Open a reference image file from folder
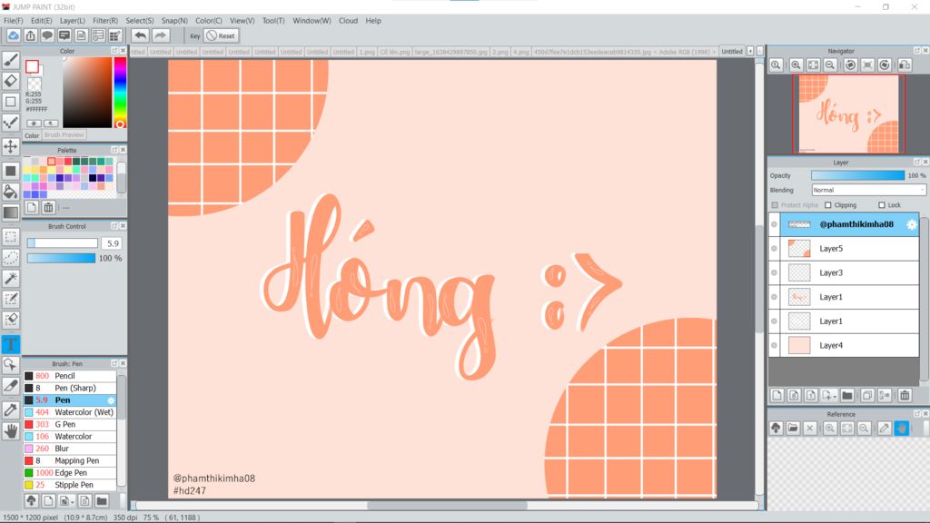The height and width of the screenshot is (523, 930). 793,428
